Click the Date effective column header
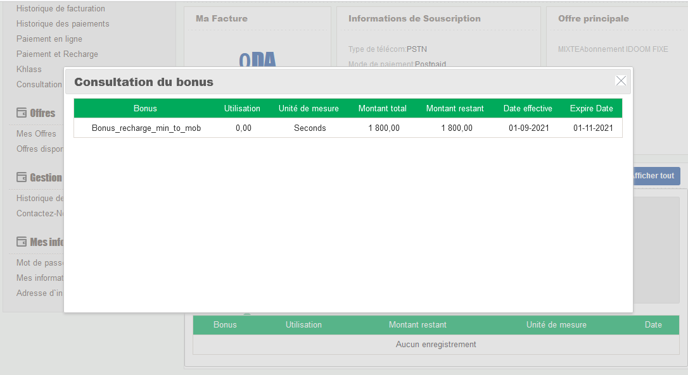 pos(528,109)
